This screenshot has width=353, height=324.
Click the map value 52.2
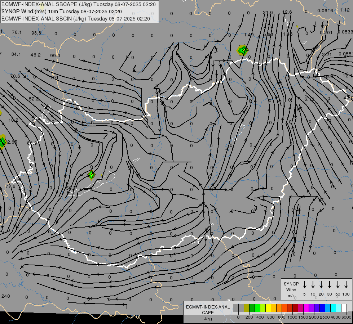(x=34, y=99)
